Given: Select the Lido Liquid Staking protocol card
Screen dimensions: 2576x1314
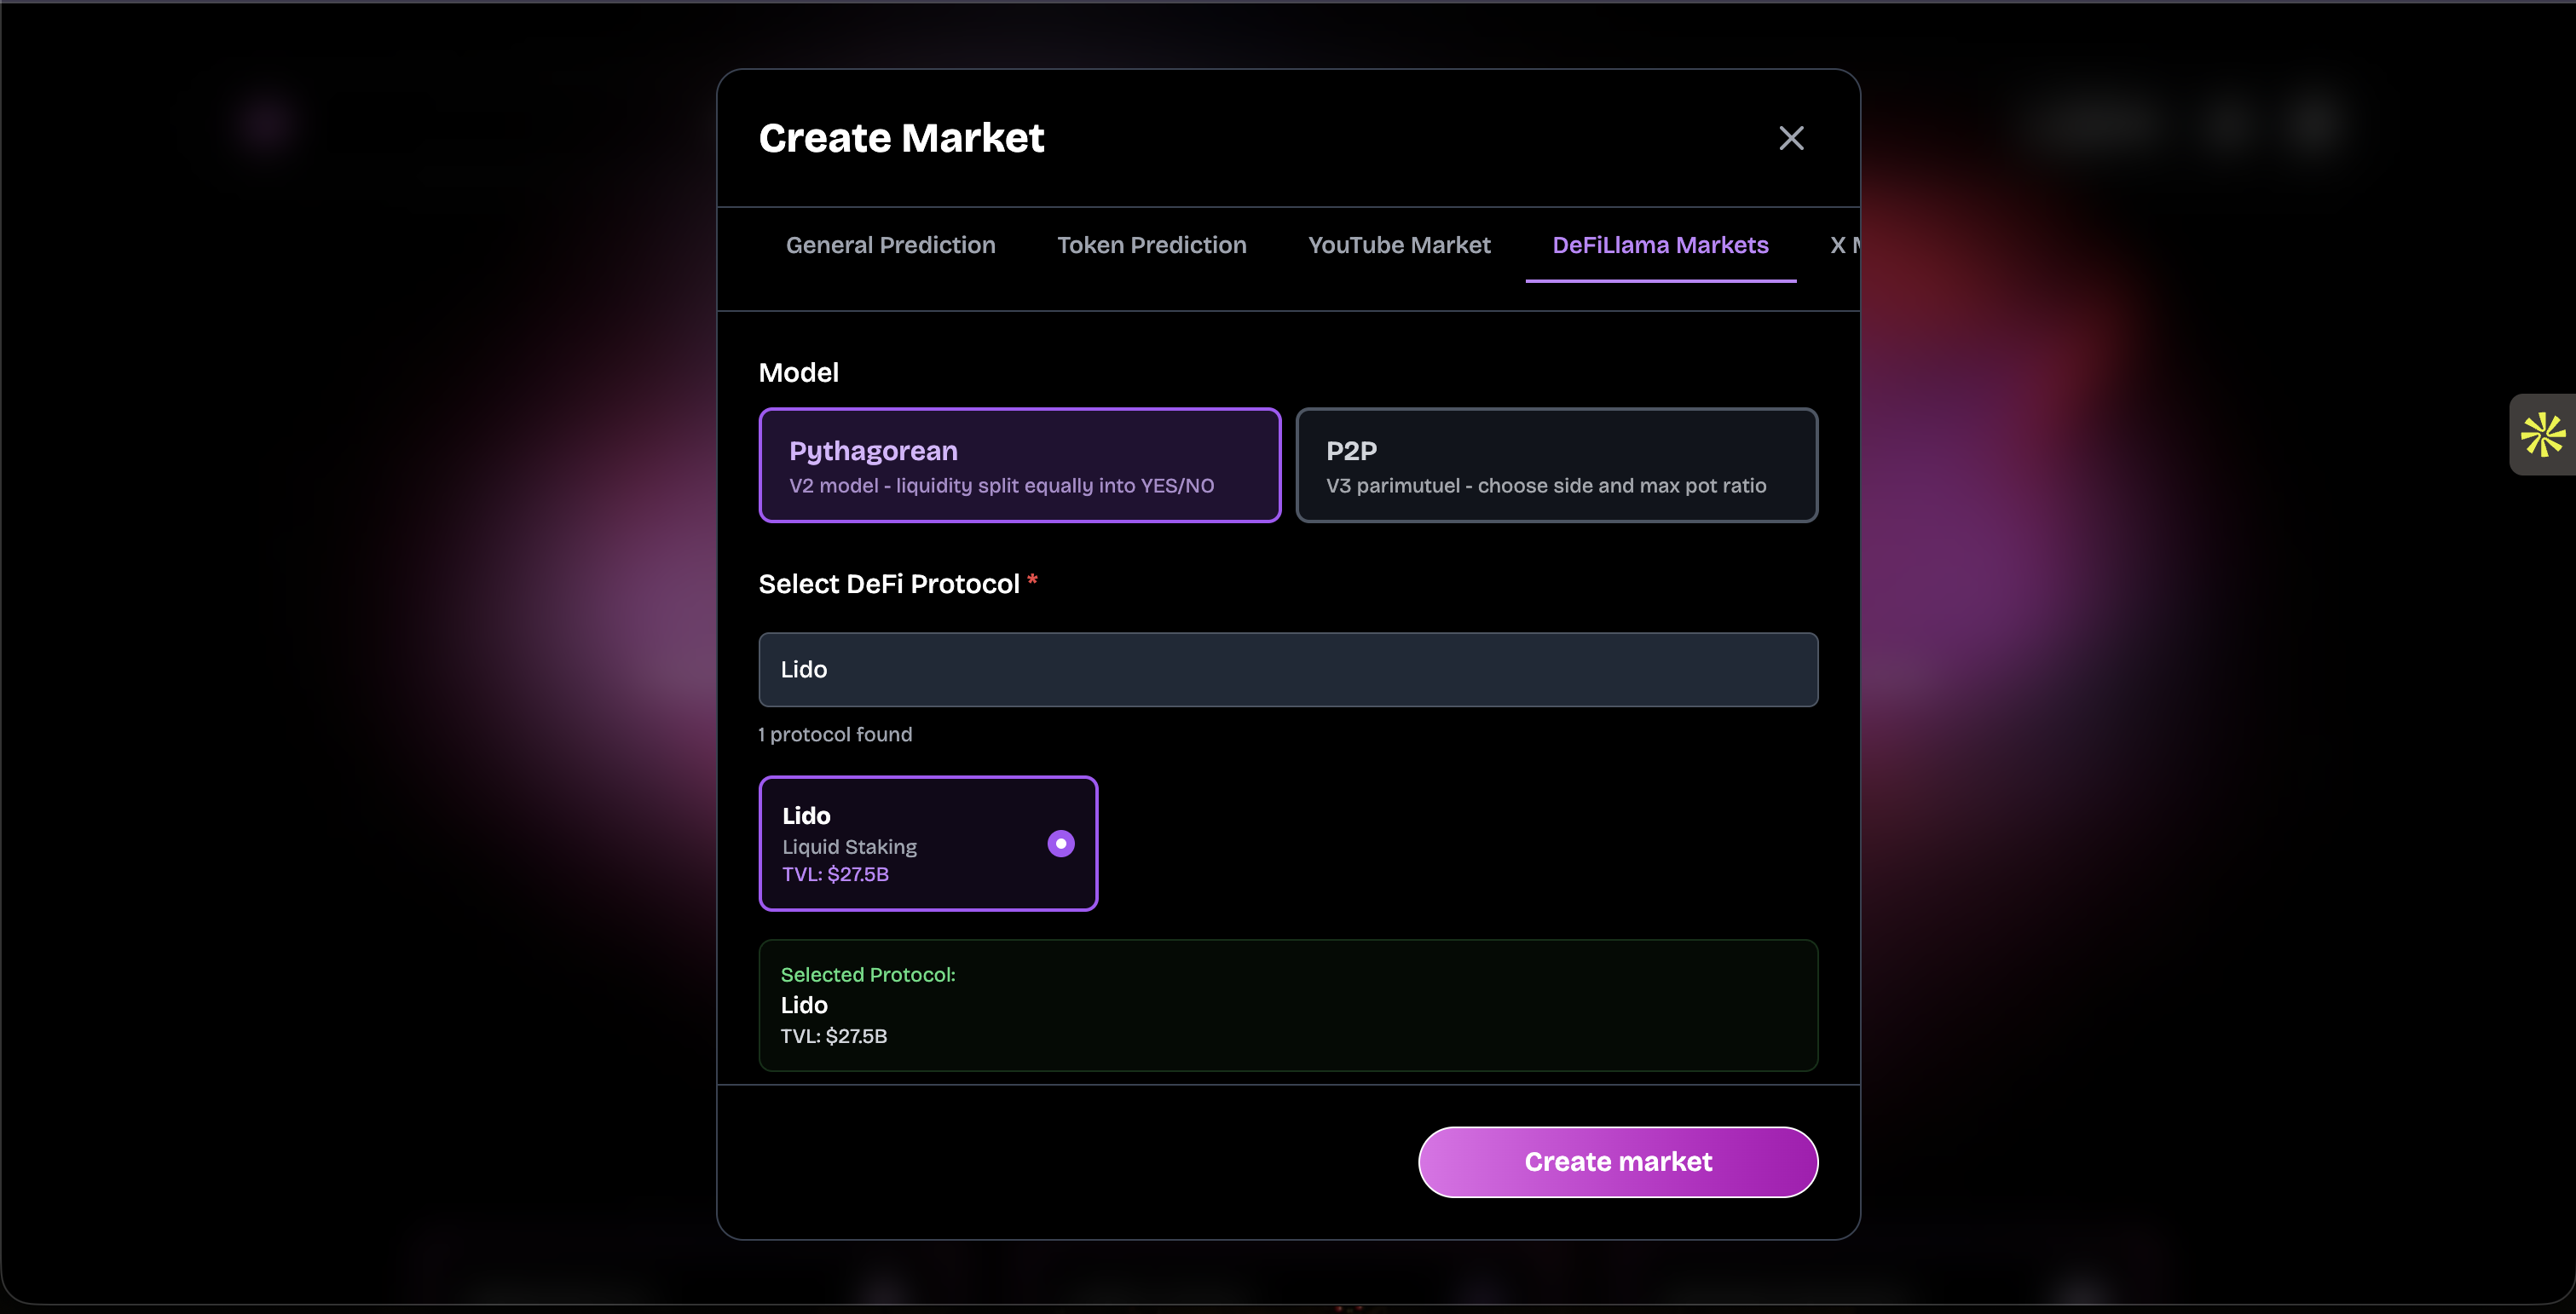Looking at the screenshot, I should tap(928, 843).
